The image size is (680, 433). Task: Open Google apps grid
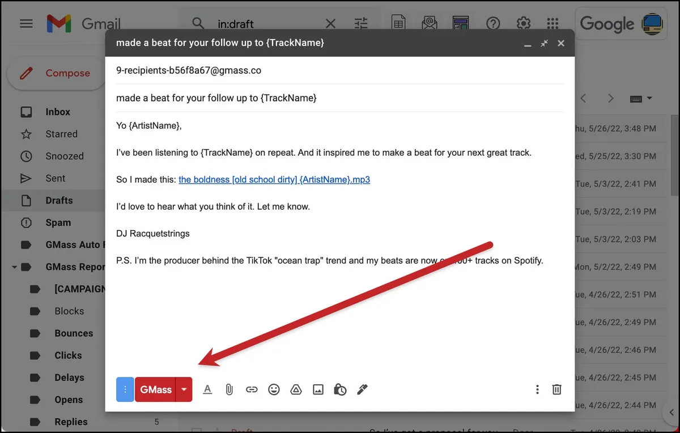coord(553,24)
